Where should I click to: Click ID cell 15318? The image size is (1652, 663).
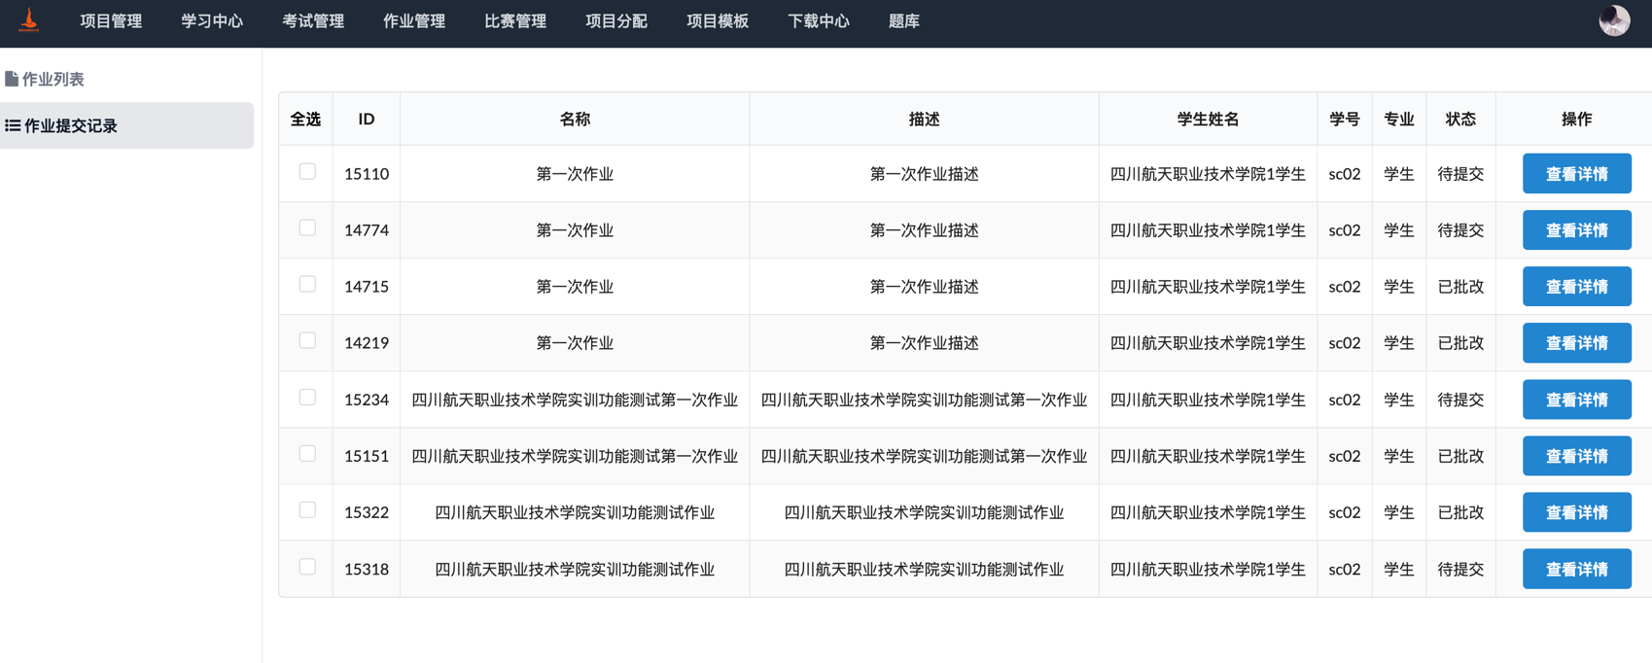[367, 569]
